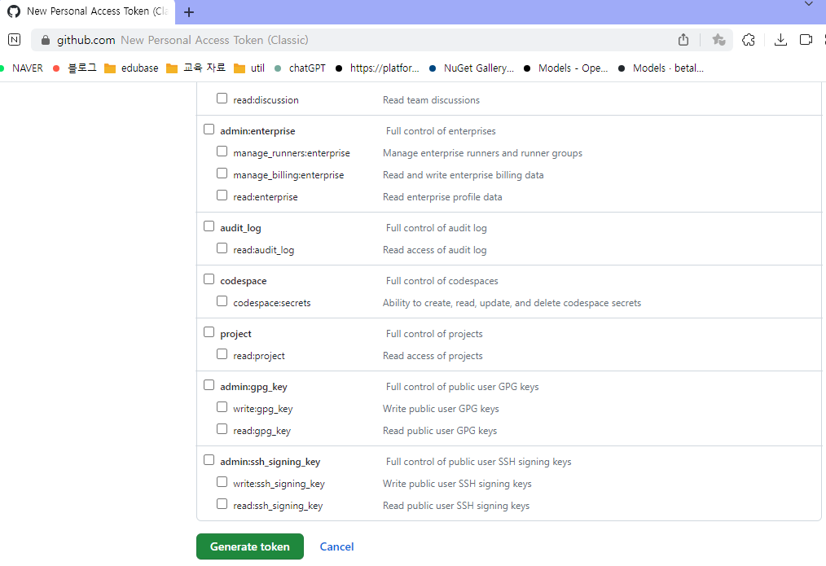Check the admin:ssh_signing_key scope
The image size is (826, 566).
pos(209,460)
